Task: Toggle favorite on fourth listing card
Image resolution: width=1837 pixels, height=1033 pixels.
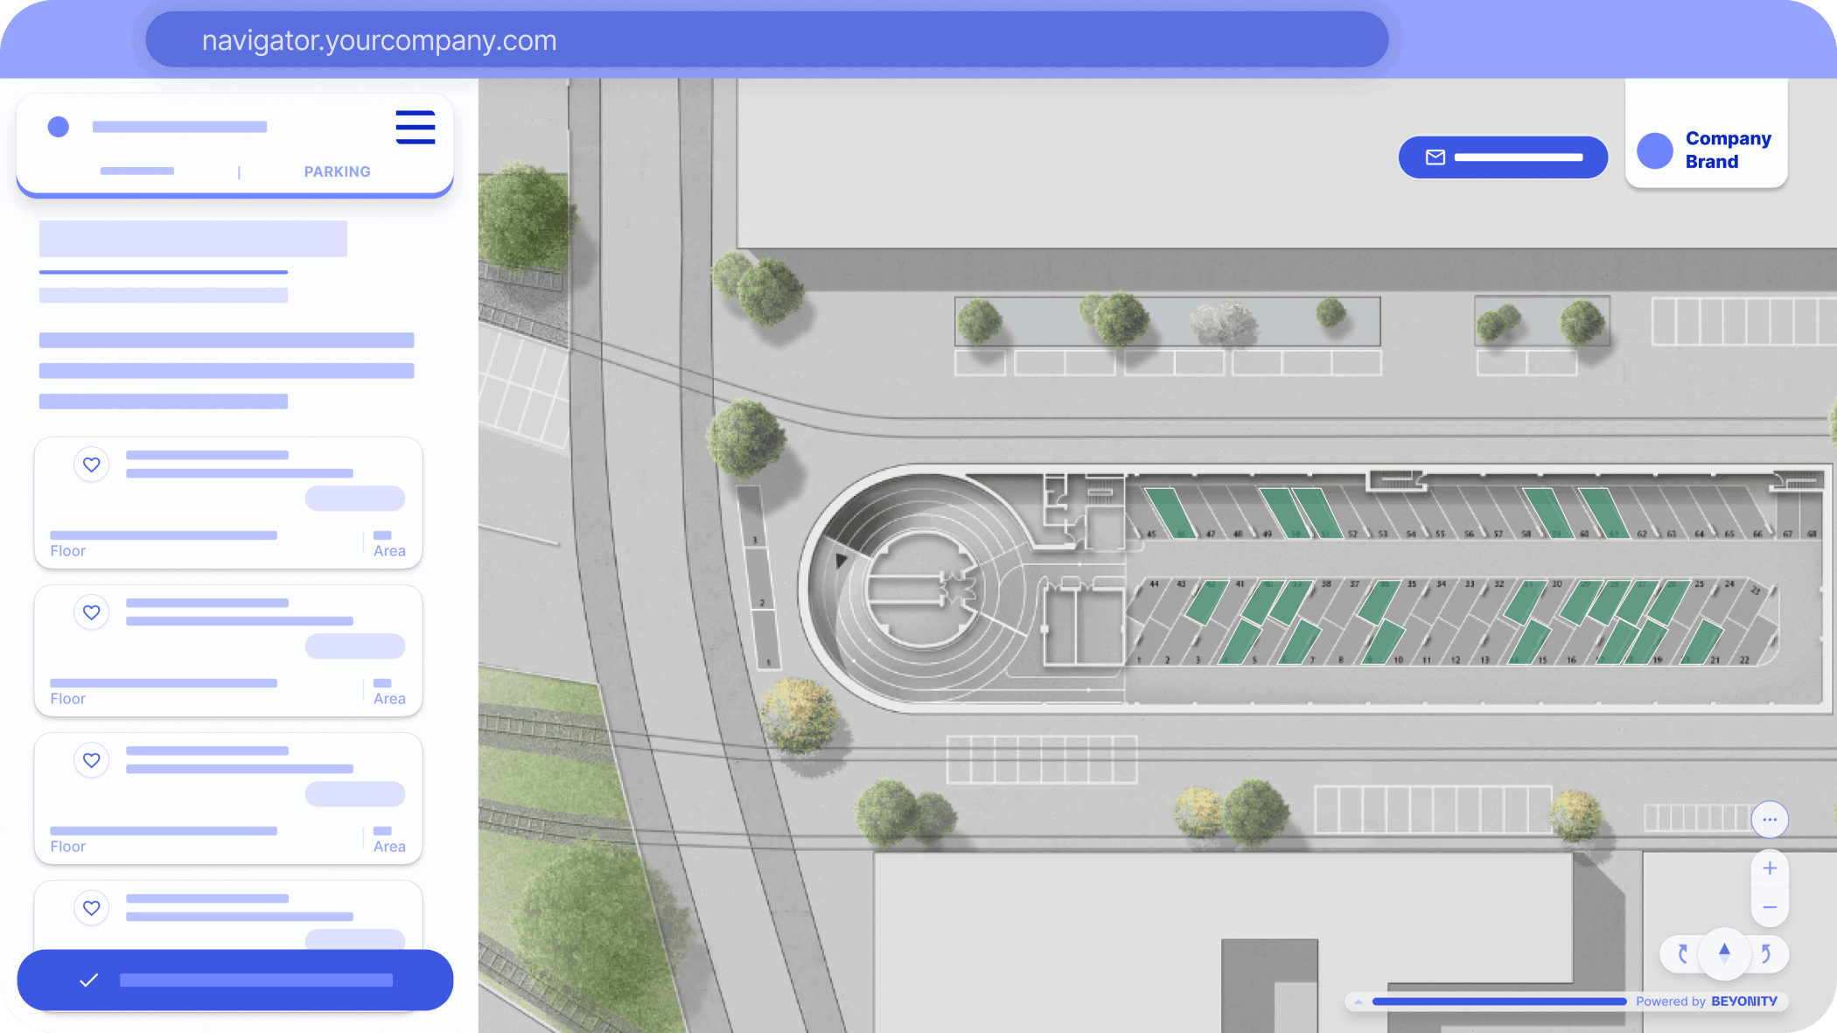Action: pyautogui.click(x=91, y=908)
